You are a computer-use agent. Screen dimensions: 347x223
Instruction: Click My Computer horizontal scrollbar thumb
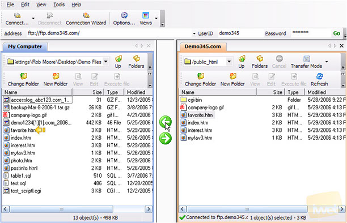tap(61, 209)
